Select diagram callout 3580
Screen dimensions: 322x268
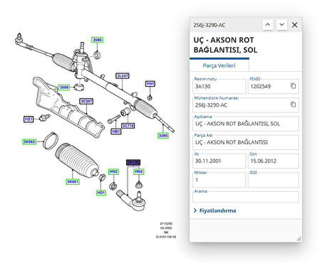97,40
